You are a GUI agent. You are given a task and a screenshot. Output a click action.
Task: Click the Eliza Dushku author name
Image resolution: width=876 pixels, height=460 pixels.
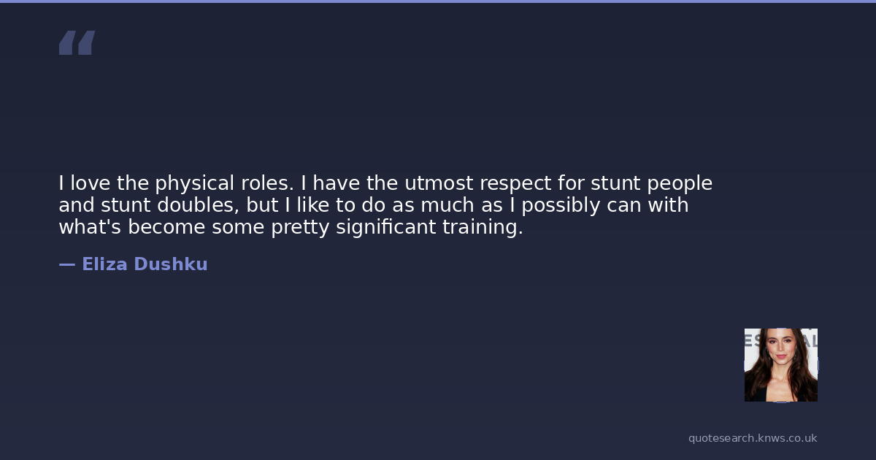pyautogui.click(x=145, y=264)
